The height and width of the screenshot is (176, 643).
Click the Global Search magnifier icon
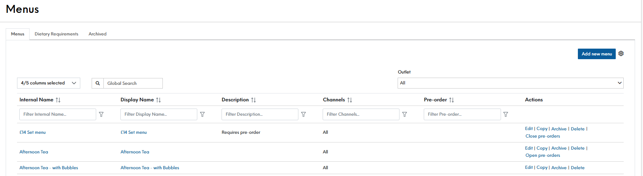tap(98, 83)
